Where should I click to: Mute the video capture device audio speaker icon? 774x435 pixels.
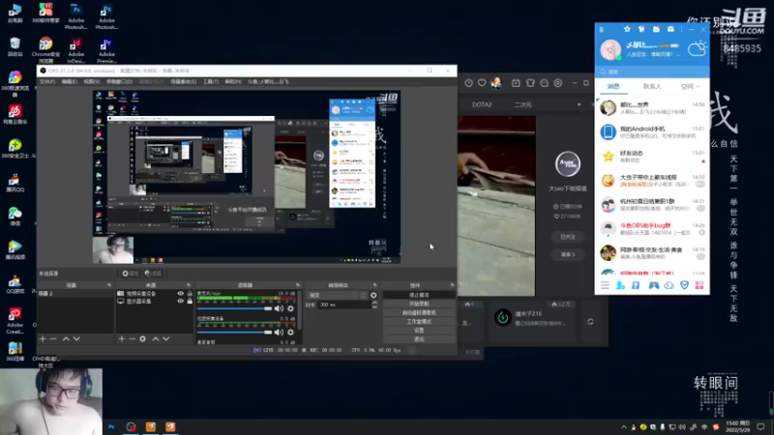(x=279, y=332)
